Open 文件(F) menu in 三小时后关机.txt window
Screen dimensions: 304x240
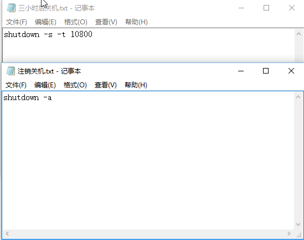click(17, 22)
